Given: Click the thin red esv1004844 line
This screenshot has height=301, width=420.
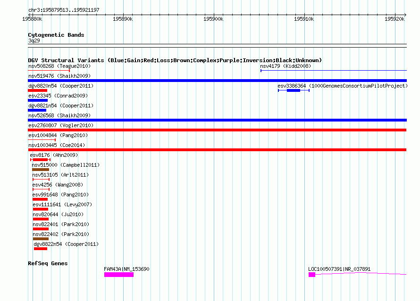Looking at the screenshot, I should [x=42, y=140].
